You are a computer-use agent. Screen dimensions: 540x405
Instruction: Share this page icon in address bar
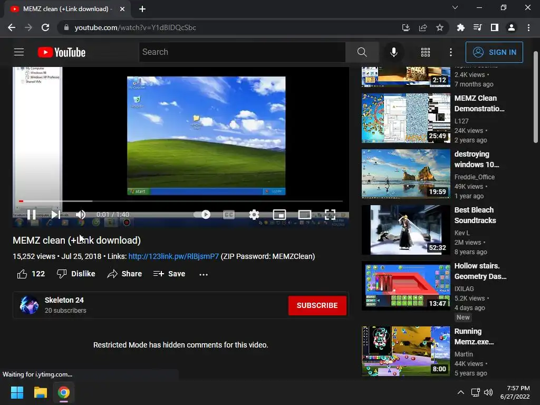click(423, 27)
